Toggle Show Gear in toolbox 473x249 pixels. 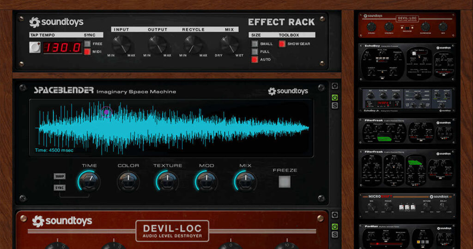pos(282,44)
